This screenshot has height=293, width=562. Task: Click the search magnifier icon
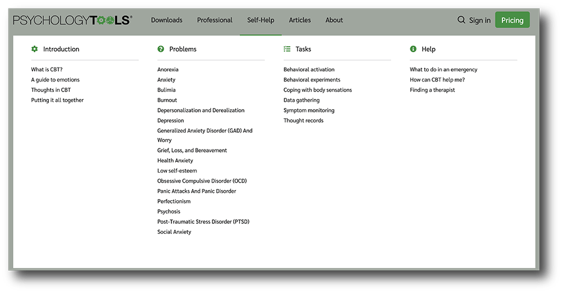pyautogui.click(x=461, y=20)
